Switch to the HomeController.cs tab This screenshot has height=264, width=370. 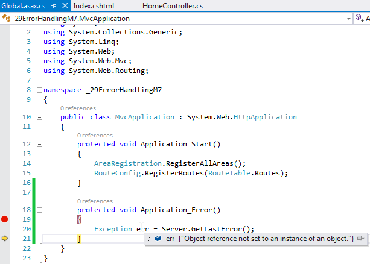click(x=173, y=6)
